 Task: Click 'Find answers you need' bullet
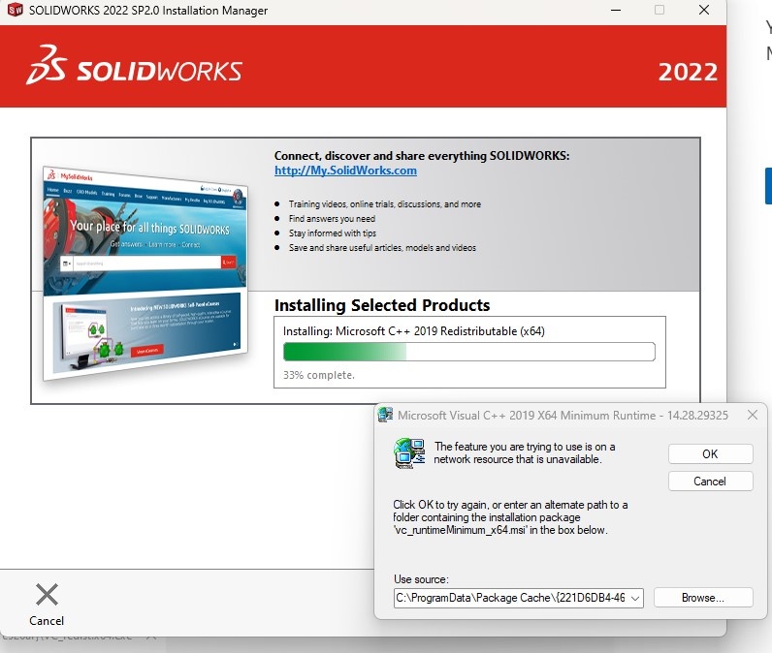332,218
